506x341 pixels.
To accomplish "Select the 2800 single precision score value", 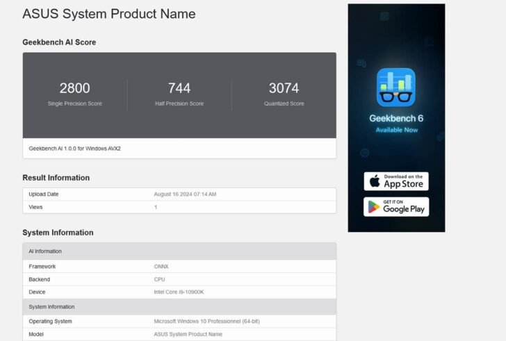I will [74, 88].
